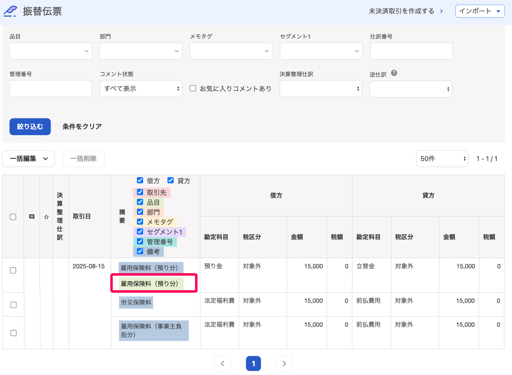Click the green 雇用保険料（預り分） item tag
The height and width of the screenshot is (375, 512).
(151, 283)
